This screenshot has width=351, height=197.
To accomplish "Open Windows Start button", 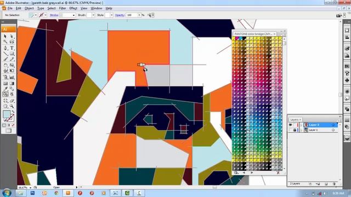I will tap(7, 193).
